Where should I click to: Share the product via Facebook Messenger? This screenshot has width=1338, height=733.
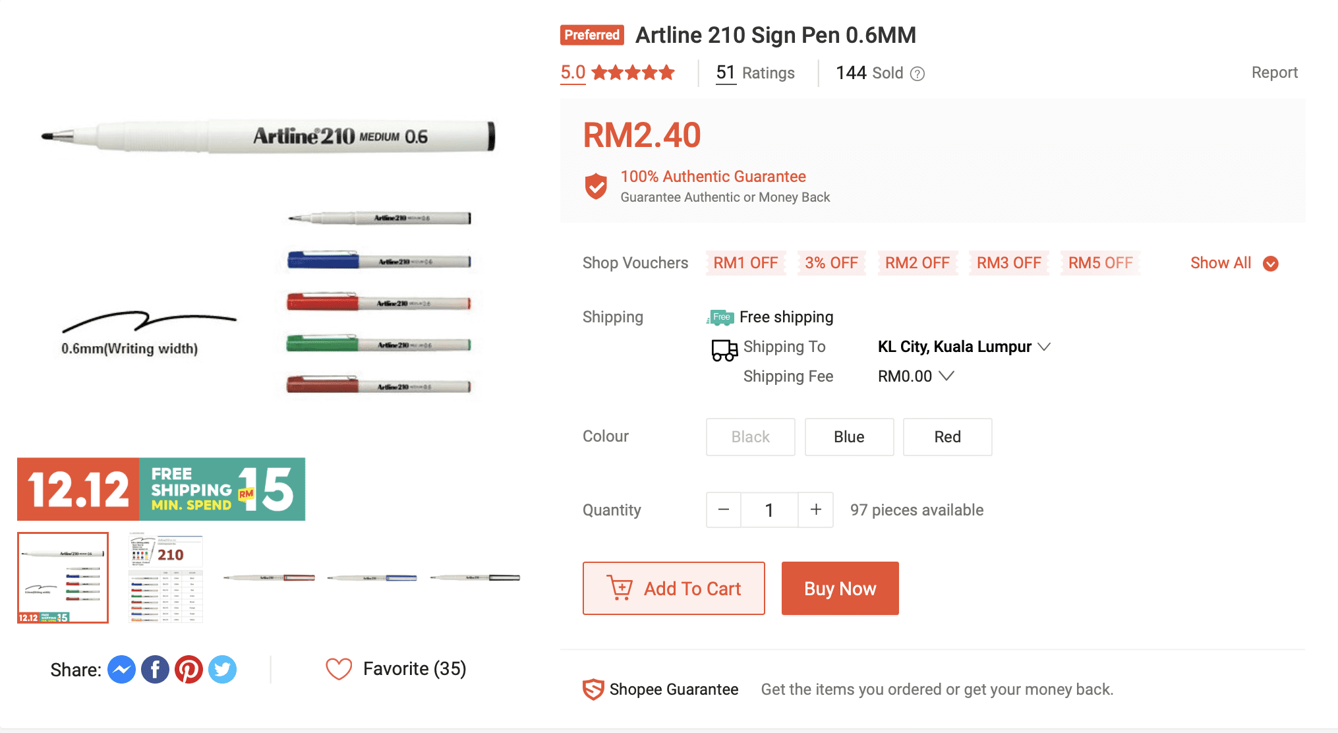tap(121, 669)
